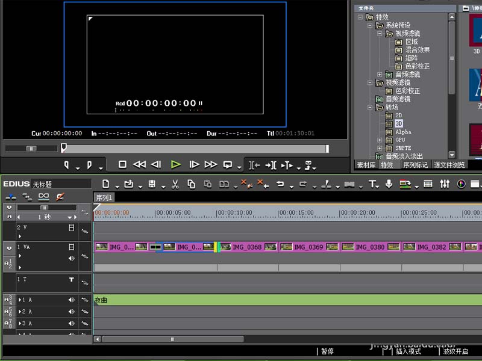Image resolution: width=482 pixels, height=361 pixels.
Task: Expand the 1 A audio track
Action: (x=20, y=300)
